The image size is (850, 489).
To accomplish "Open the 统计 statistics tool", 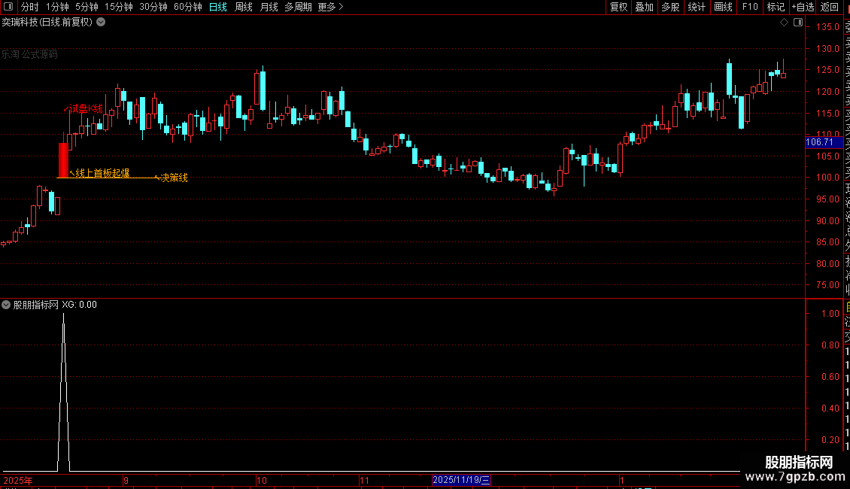I will pos(697,7).
